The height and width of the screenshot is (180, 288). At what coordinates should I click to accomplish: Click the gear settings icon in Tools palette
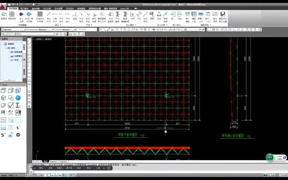coord(18,135)
